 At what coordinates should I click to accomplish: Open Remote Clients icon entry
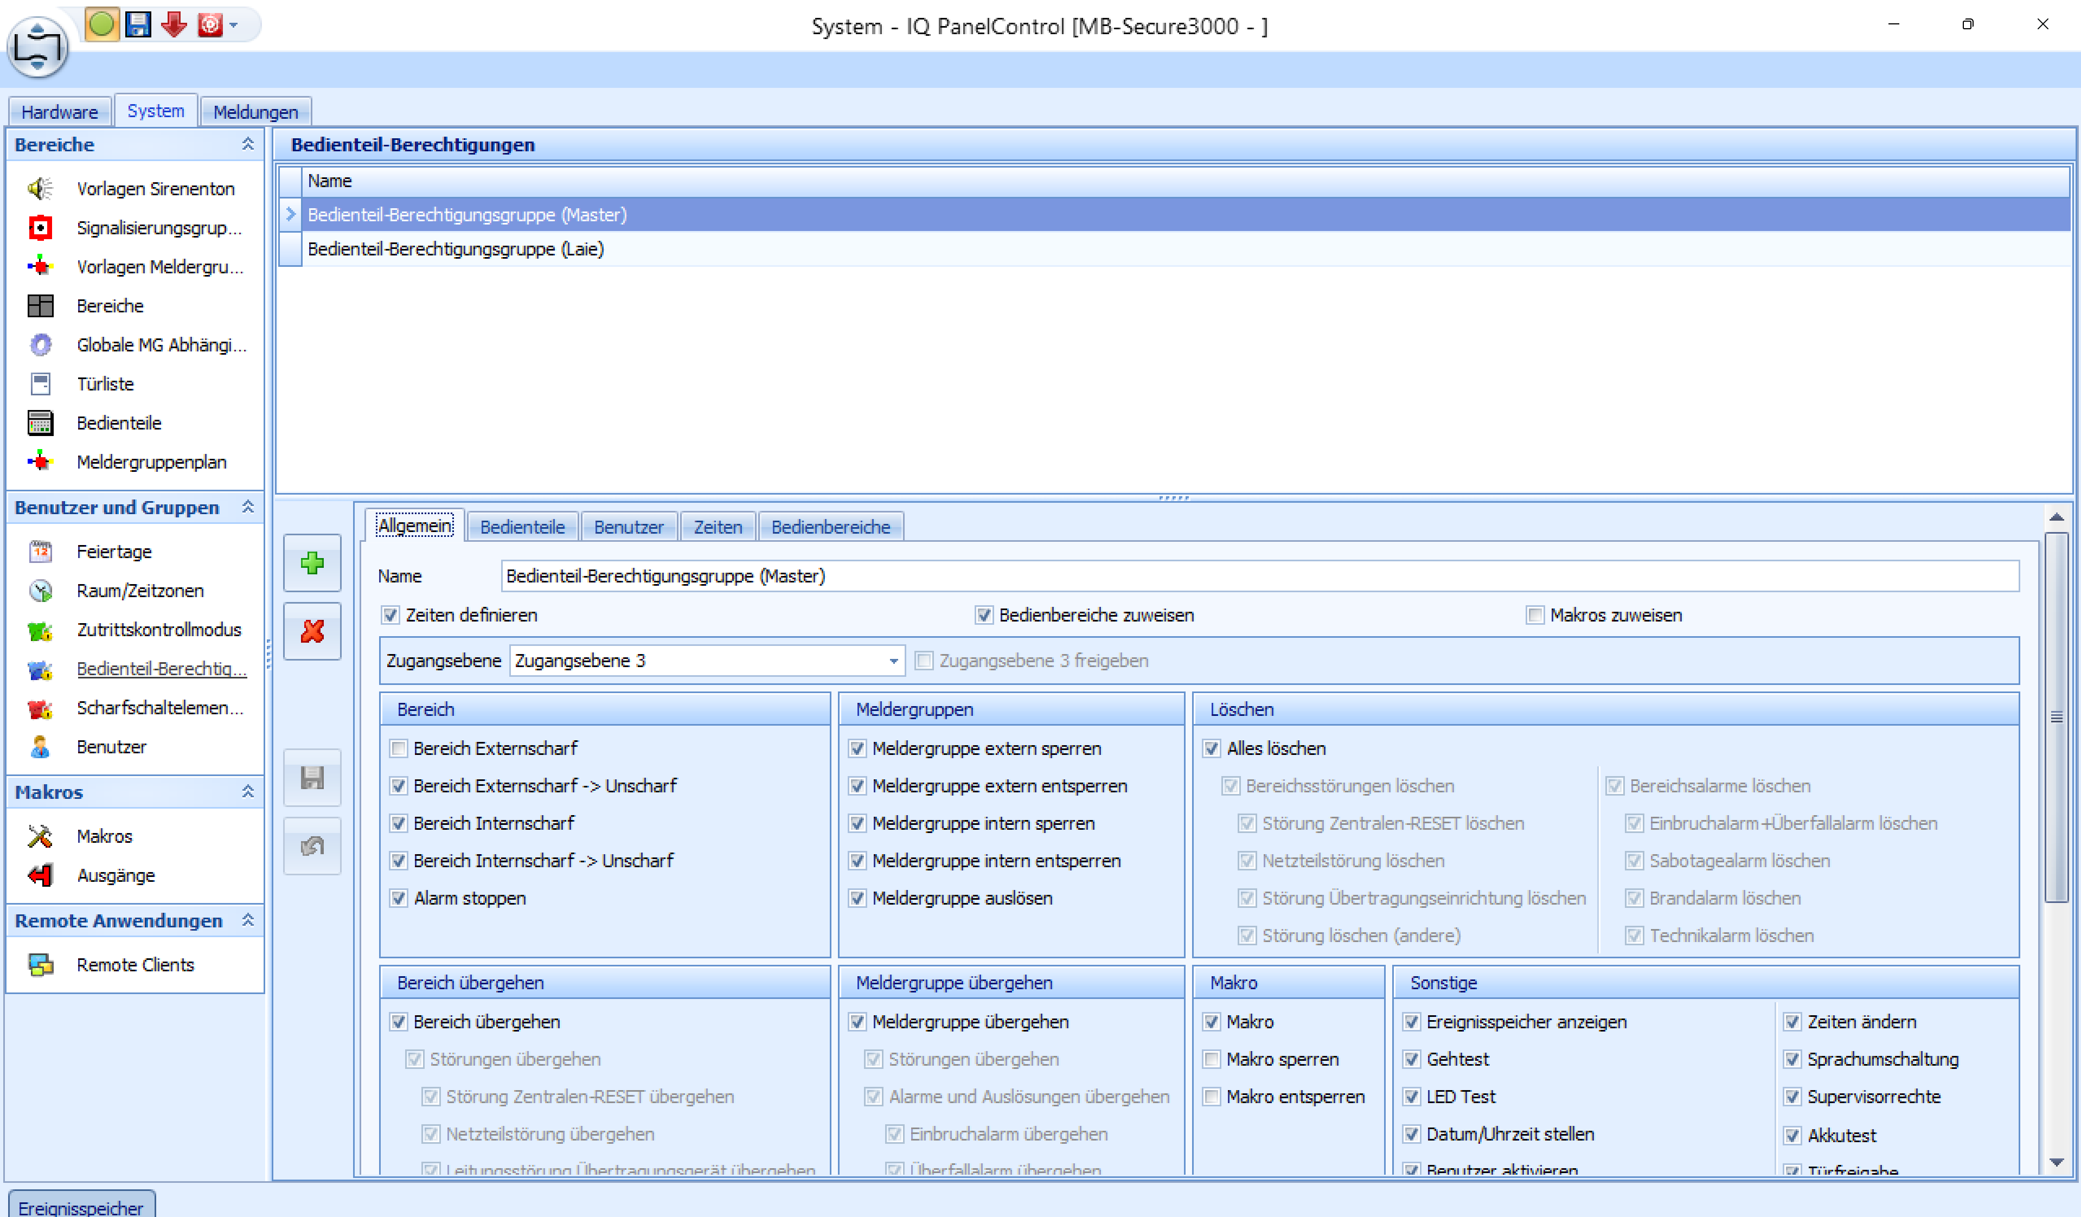(40, 964)
